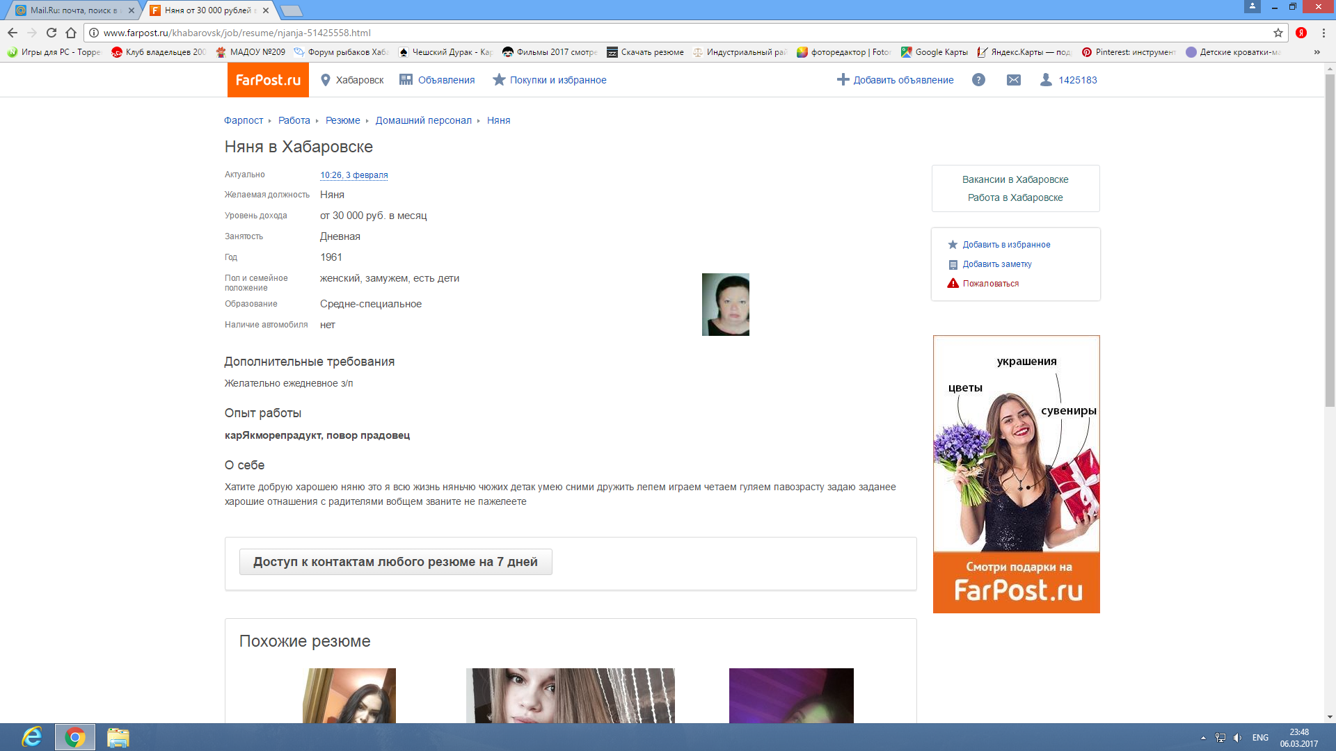
Task: Open Chrome menu three dots icon
Action: [1323, 33]
